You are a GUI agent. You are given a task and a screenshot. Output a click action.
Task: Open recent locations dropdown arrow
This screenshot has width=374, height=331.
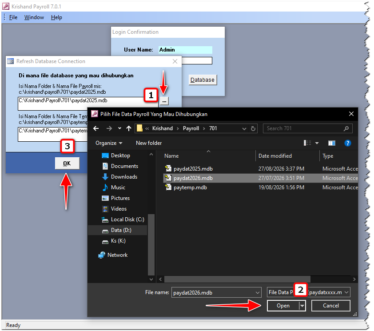119,129
